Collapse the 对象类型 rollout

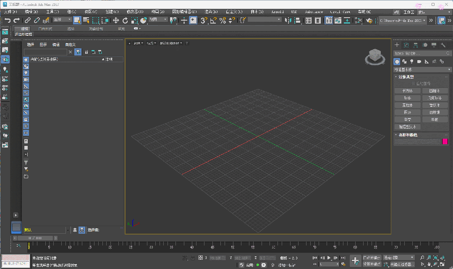click(405, 77)
